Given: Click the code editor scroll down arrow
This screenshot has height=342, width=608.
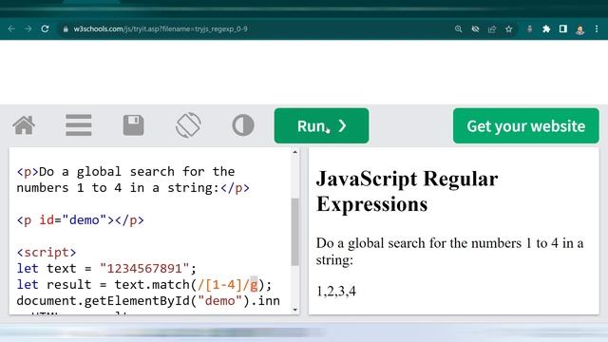Looking at the screenshot, I should 295,310.
